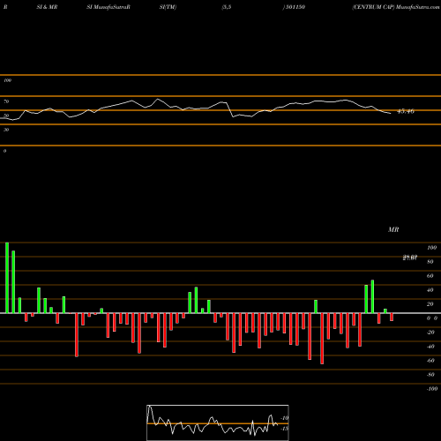Click the 50 level label on RSI axis
Screen dimensions: 441x441
(x=6, y=116)
